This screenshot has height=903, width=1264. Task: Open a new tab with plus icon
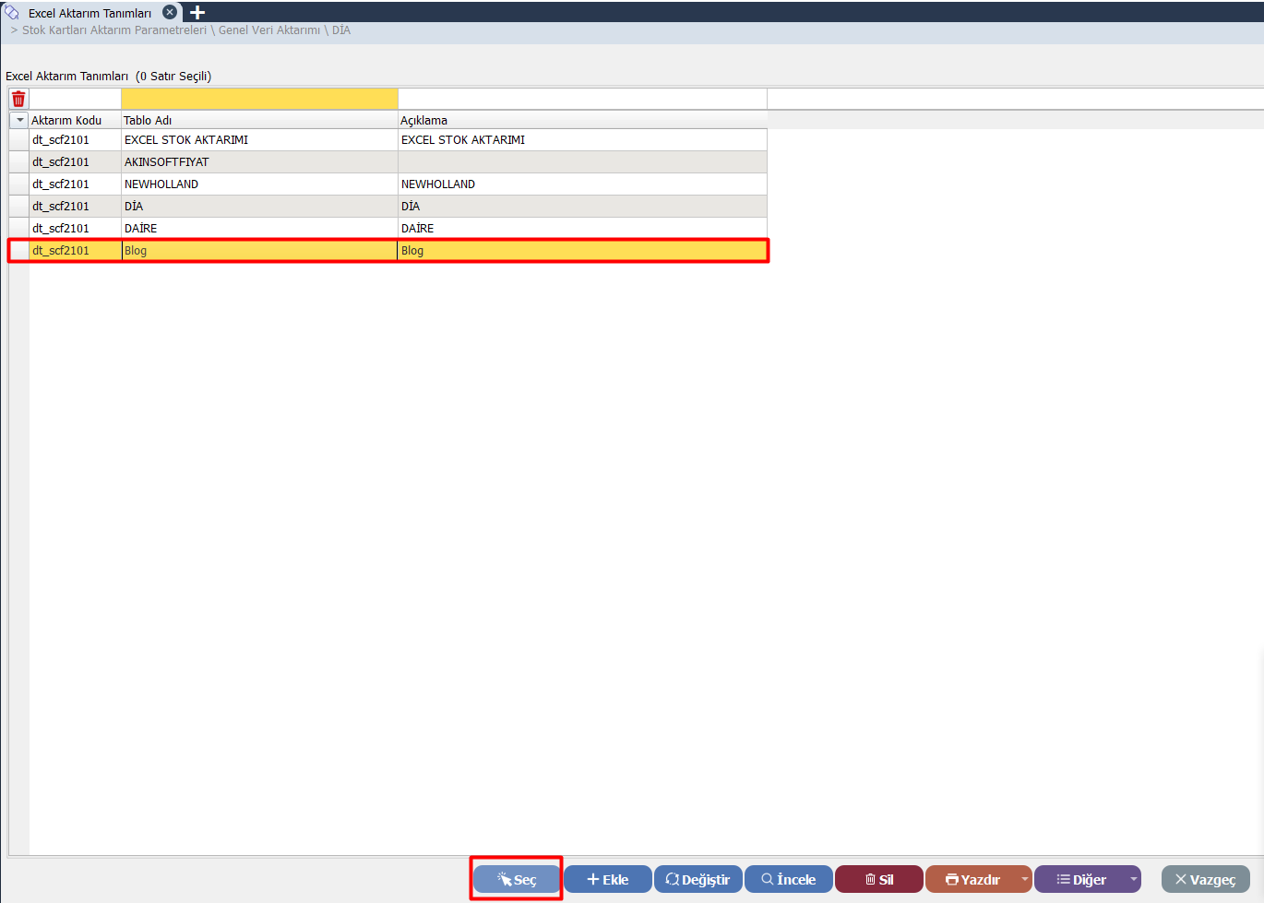pyautogui.click(x=197, y=13)
